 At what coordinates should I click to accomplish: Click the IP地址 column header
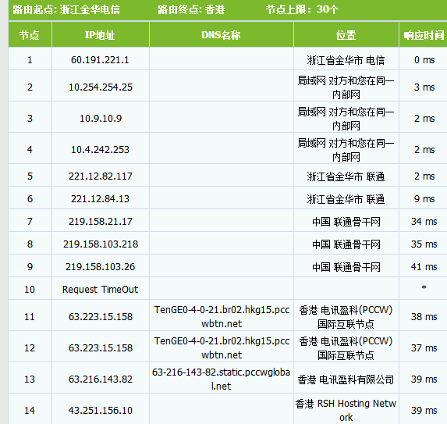coord(101,35)
